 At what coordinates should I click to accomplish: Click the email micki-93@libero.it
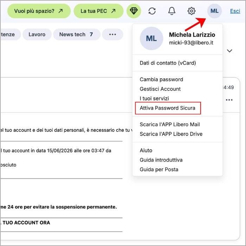[x=191, y=43]
